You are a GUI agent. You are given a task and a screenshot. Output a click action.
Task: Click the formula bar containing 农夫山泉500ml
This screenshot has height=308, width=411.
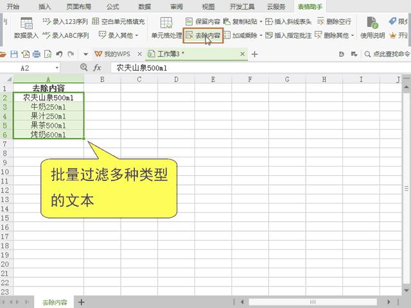pos(259,68)
